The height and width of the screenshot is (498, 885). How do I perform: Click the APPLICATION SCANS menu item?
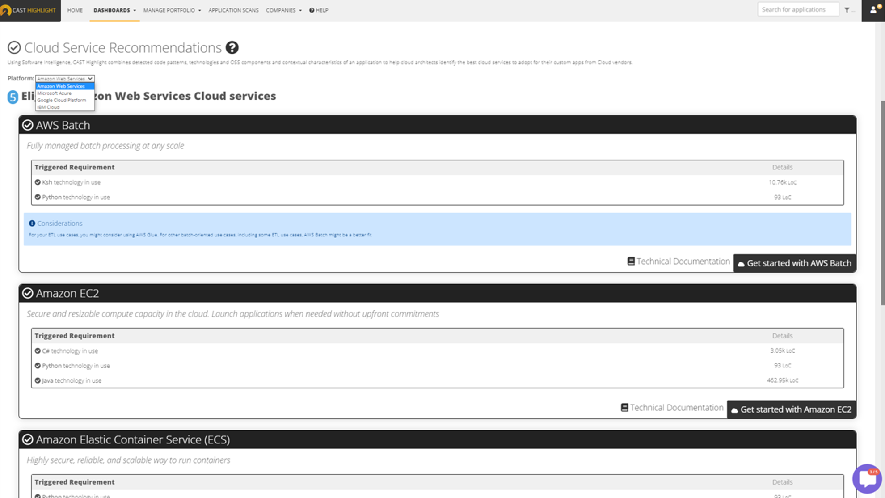click(x=233, y=10)
